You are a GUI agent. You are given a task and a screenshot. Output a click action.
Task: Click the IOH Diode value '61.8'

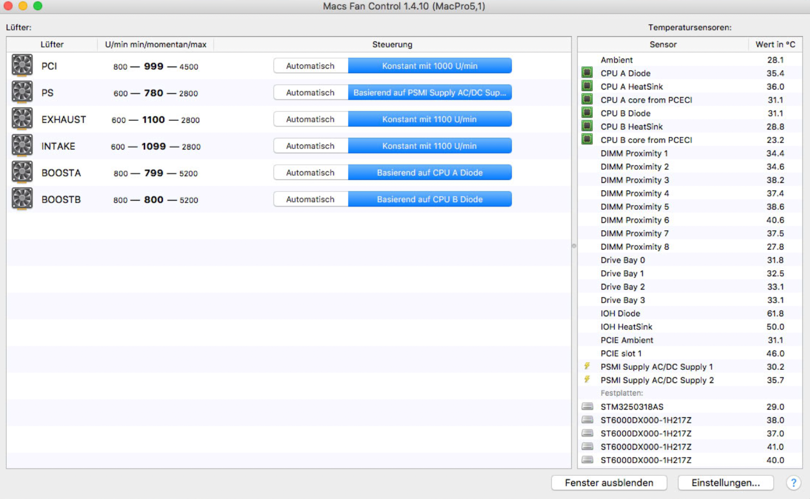(775, 313)
